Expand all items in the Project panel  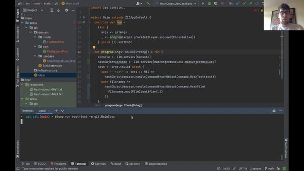[x=52, y=10]
